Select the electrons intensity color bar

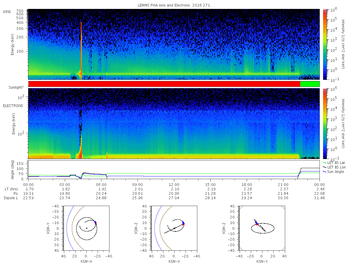pos(325,124)
